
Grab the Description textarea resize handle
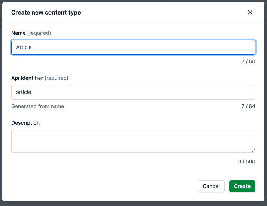[254, 151]
